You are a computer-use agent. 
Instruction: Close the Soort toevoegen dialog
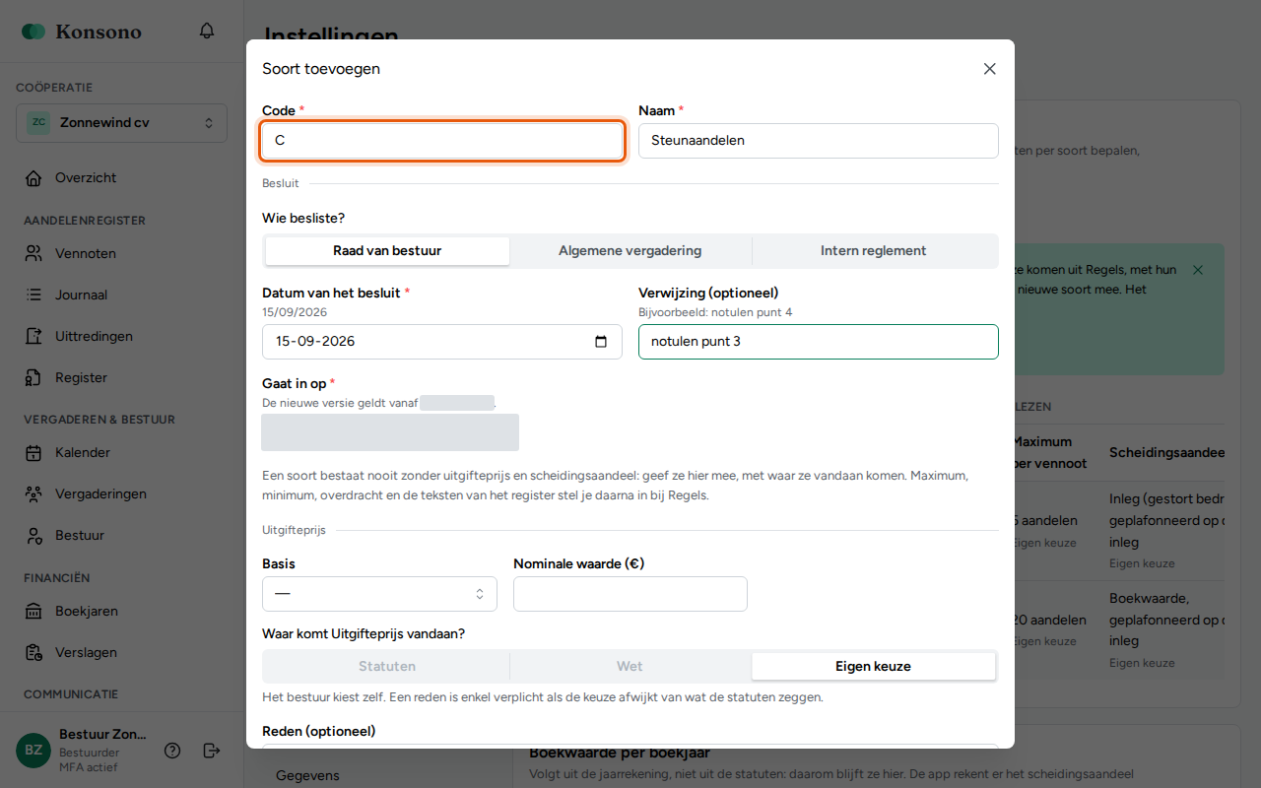(990, 69)
